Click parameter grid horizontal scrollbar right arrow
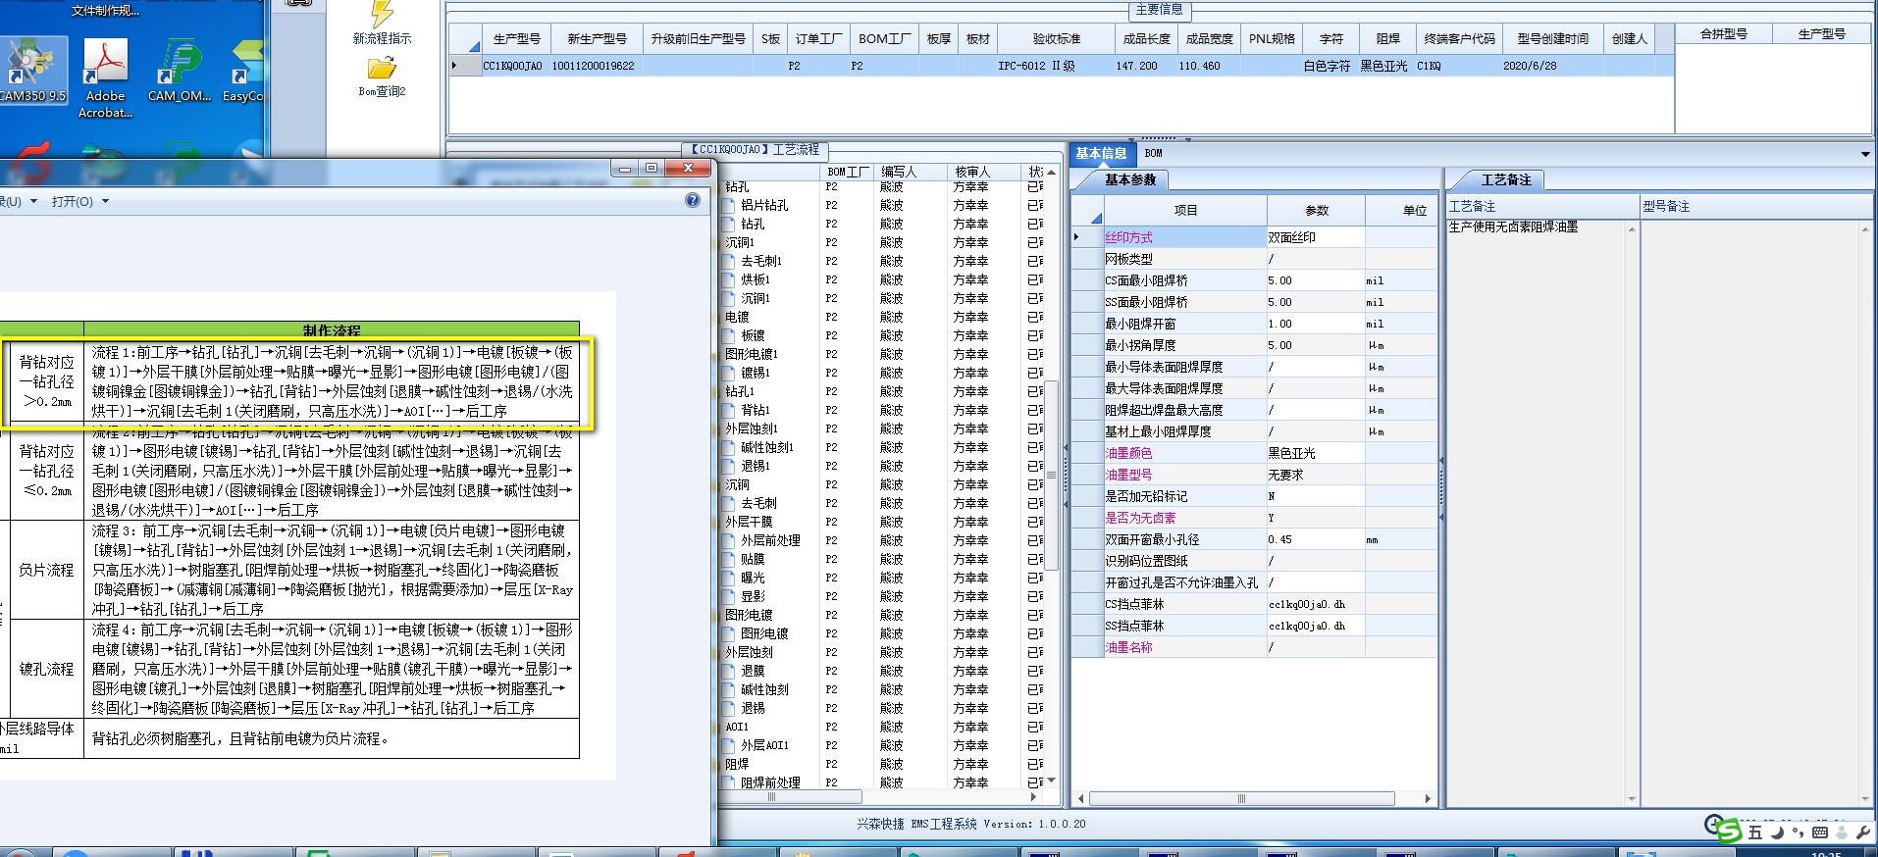Screen dimensions: 1878x857 point(1428,799)
